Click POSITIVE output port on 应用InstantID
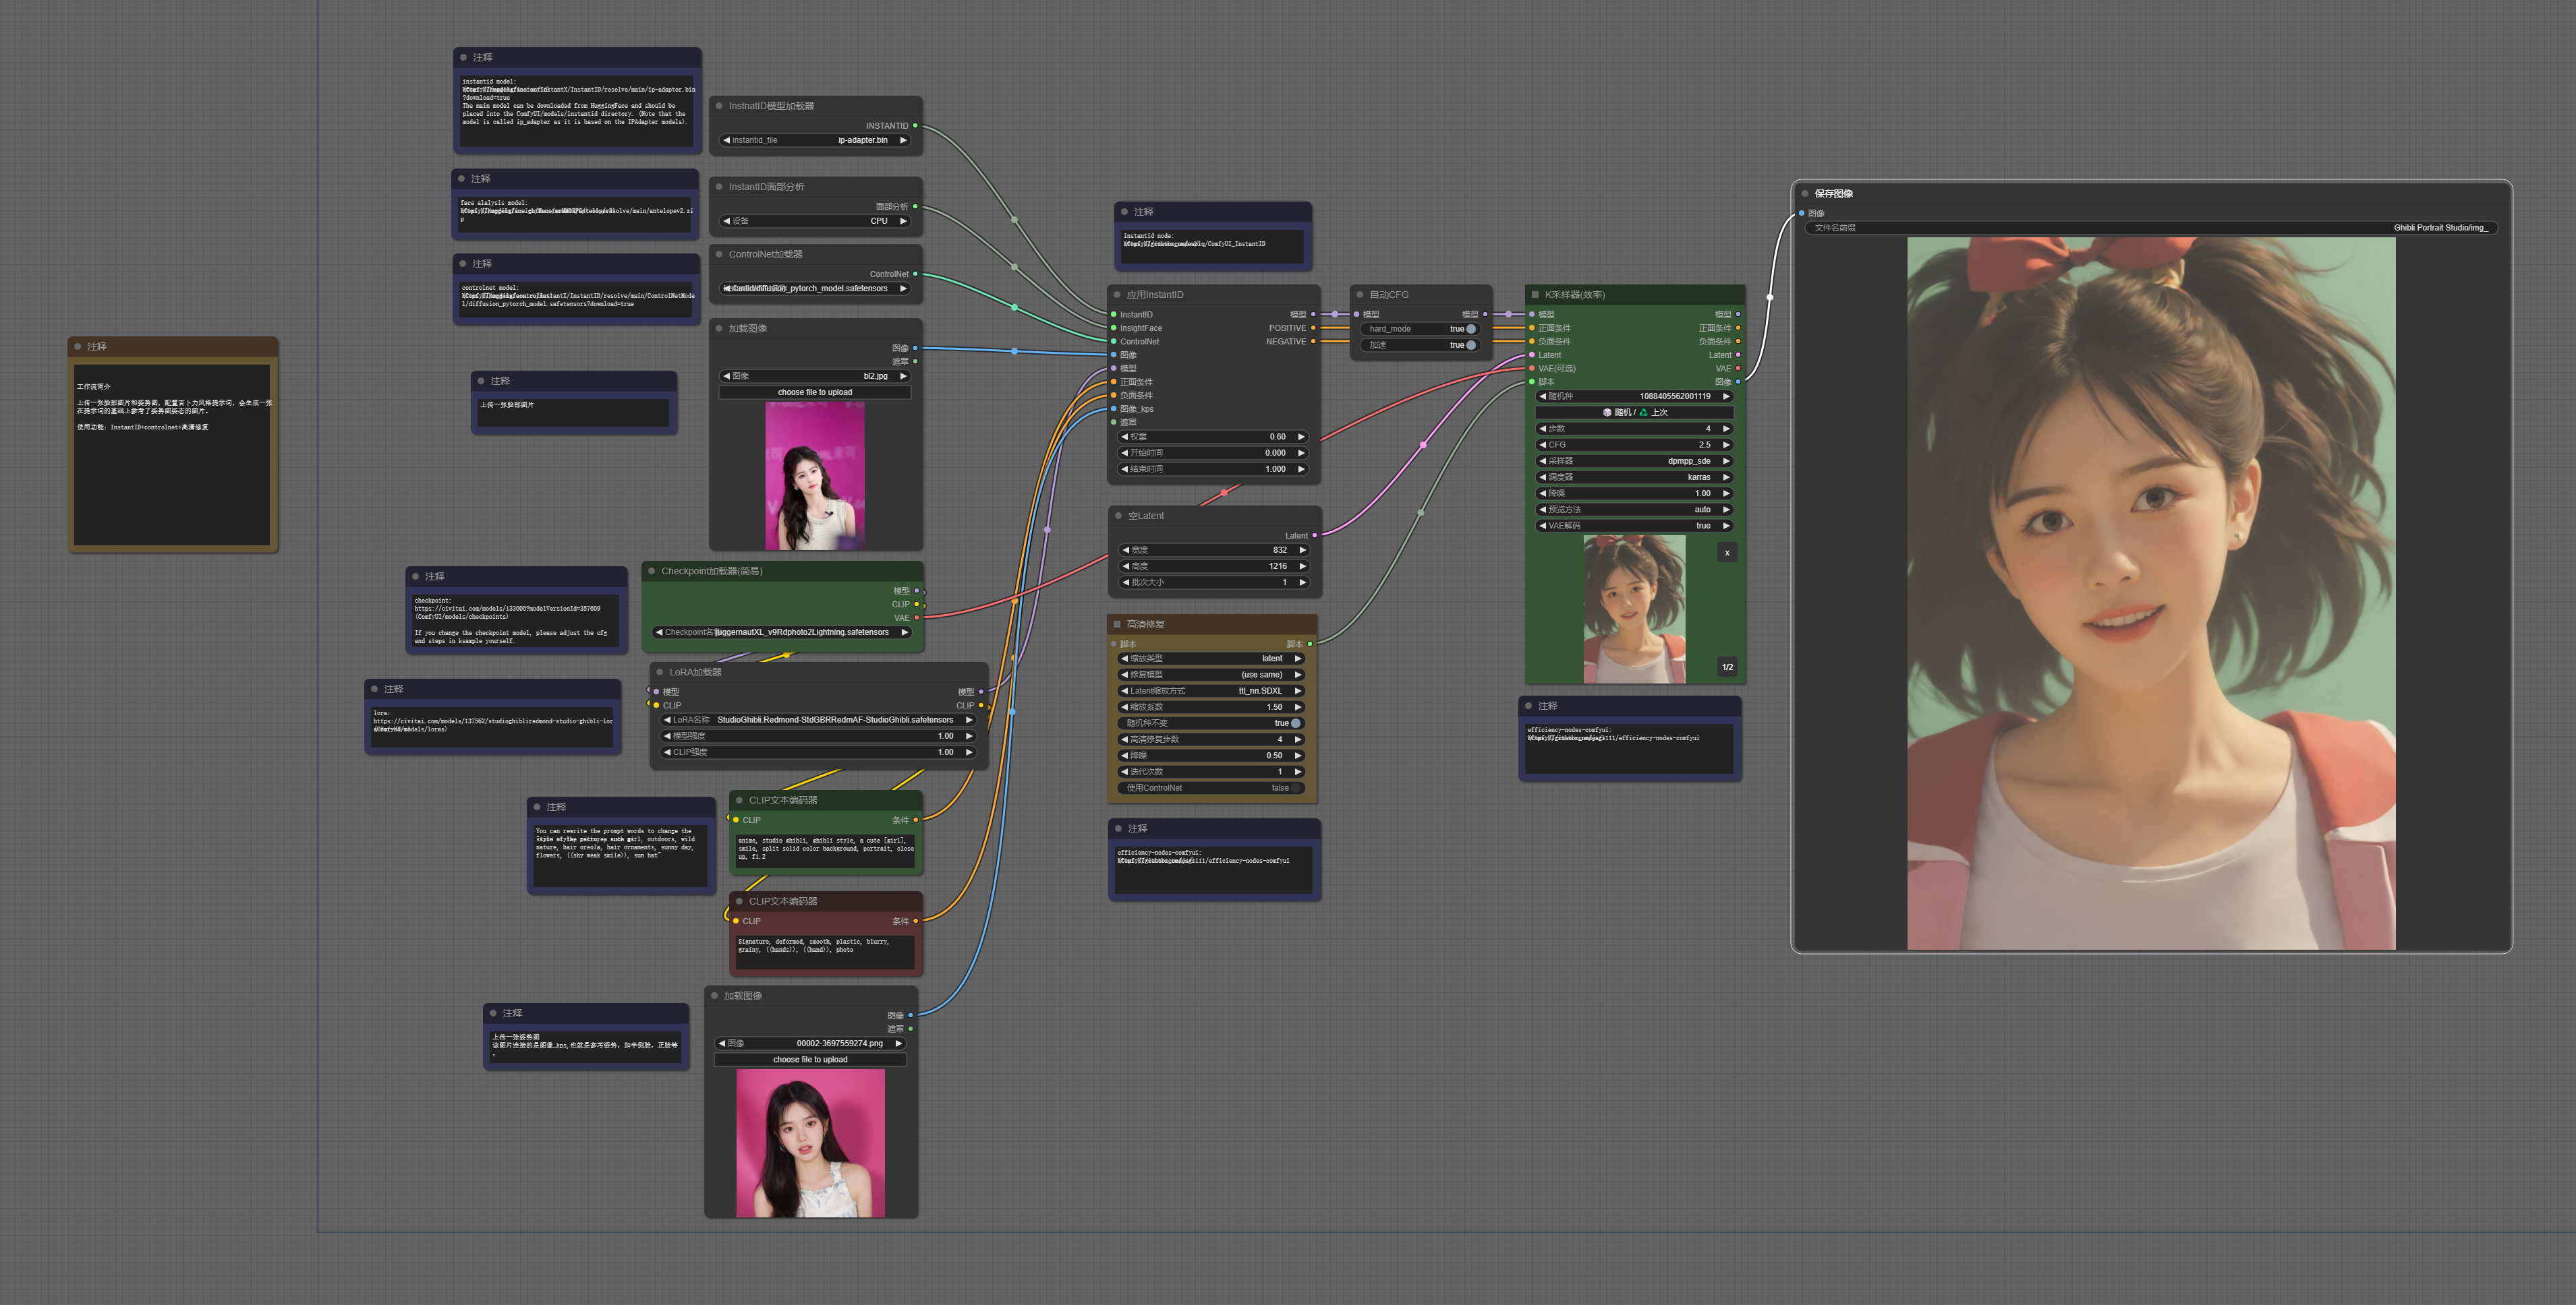The image size is (2576, 1305). pyautogui.click(x=1313, y=328)
